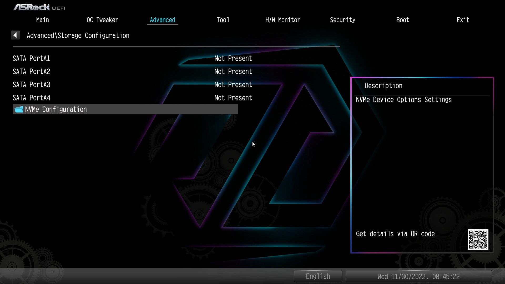Switch to OC Tweaker tab

click(x=102, y=20)
